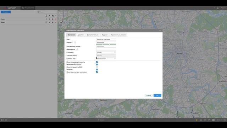Switch to the Произвольные поля tab
The image size is (227, 128).
click(x=118, y=35)
